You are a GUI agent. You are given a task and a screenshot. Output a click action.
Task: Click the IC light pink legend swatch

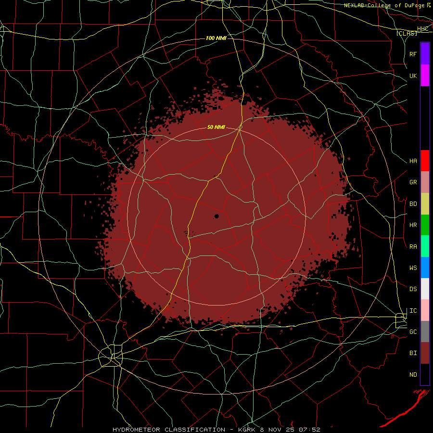(425, 310)
